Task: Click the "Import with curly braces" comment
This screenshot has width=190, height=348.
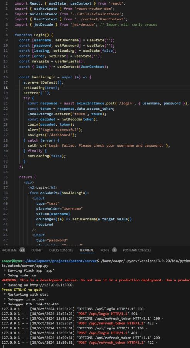Action: pos(129,24)
